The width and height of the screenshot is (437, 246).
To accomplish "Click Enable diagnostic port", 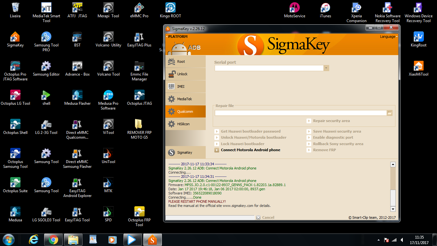I will [x=330, y=137].
